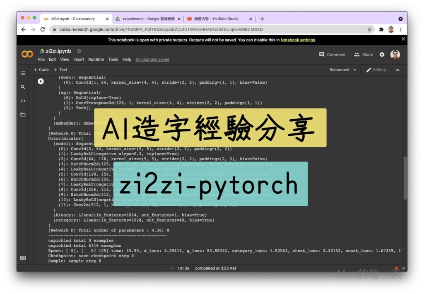The image size is (424, 294).
Task: Click the Share button
Action: coord(363,55)
